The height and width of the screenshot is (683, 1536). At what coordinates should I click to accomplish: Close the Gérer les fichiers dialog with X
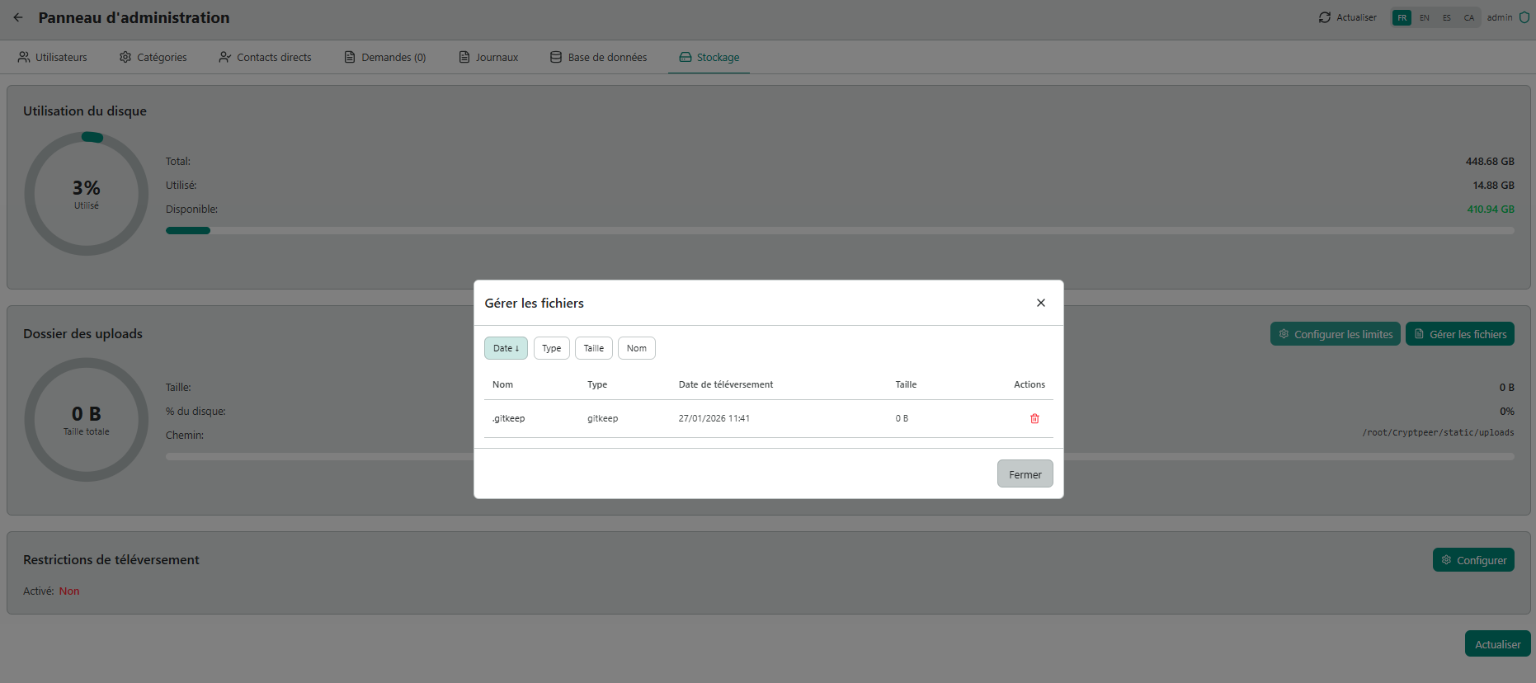[1040, 303]
